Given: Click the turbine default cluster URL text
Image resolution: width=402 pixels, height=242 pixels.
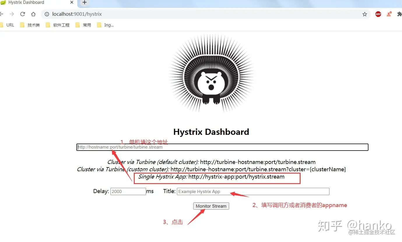Looking at the screenshot, I should 258,162.
